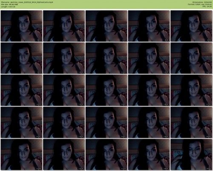Click the Length line in header
Image resolution: width=213 pixels, height=171 pixels.
coord(8,6)
